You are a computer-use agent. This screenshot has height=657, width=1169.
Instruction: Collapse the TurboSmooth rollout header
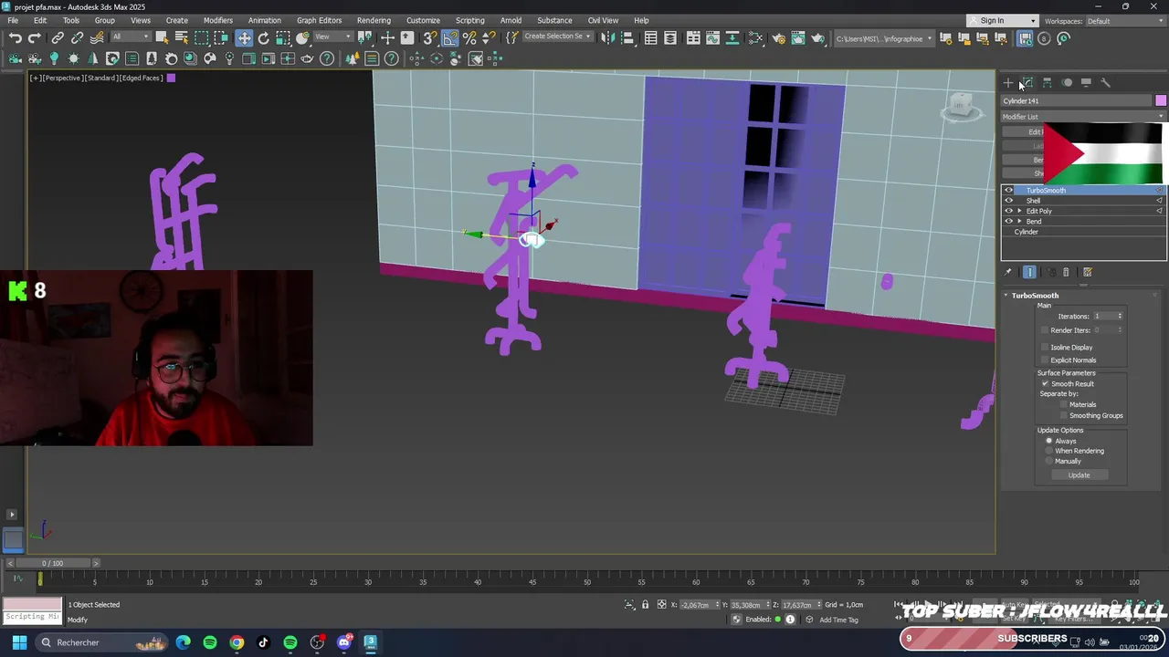pos(1034,296)
